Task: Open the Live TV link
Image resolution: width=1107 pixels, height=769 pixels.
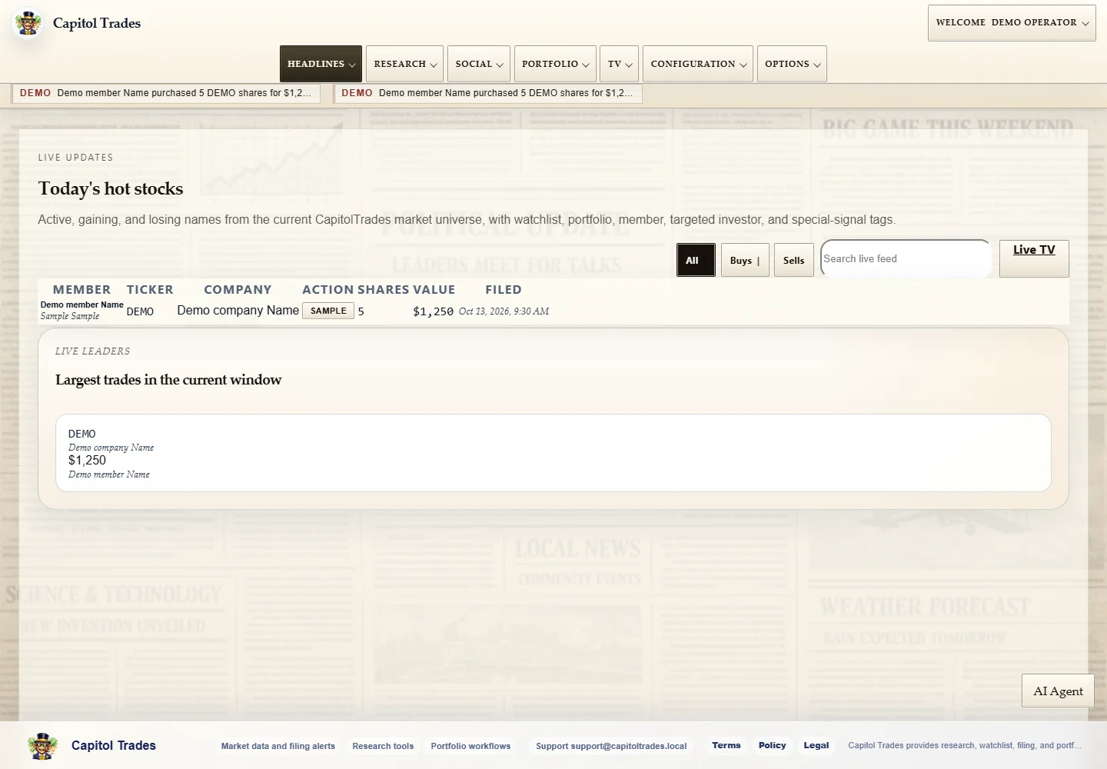Action: [1034, 258]
